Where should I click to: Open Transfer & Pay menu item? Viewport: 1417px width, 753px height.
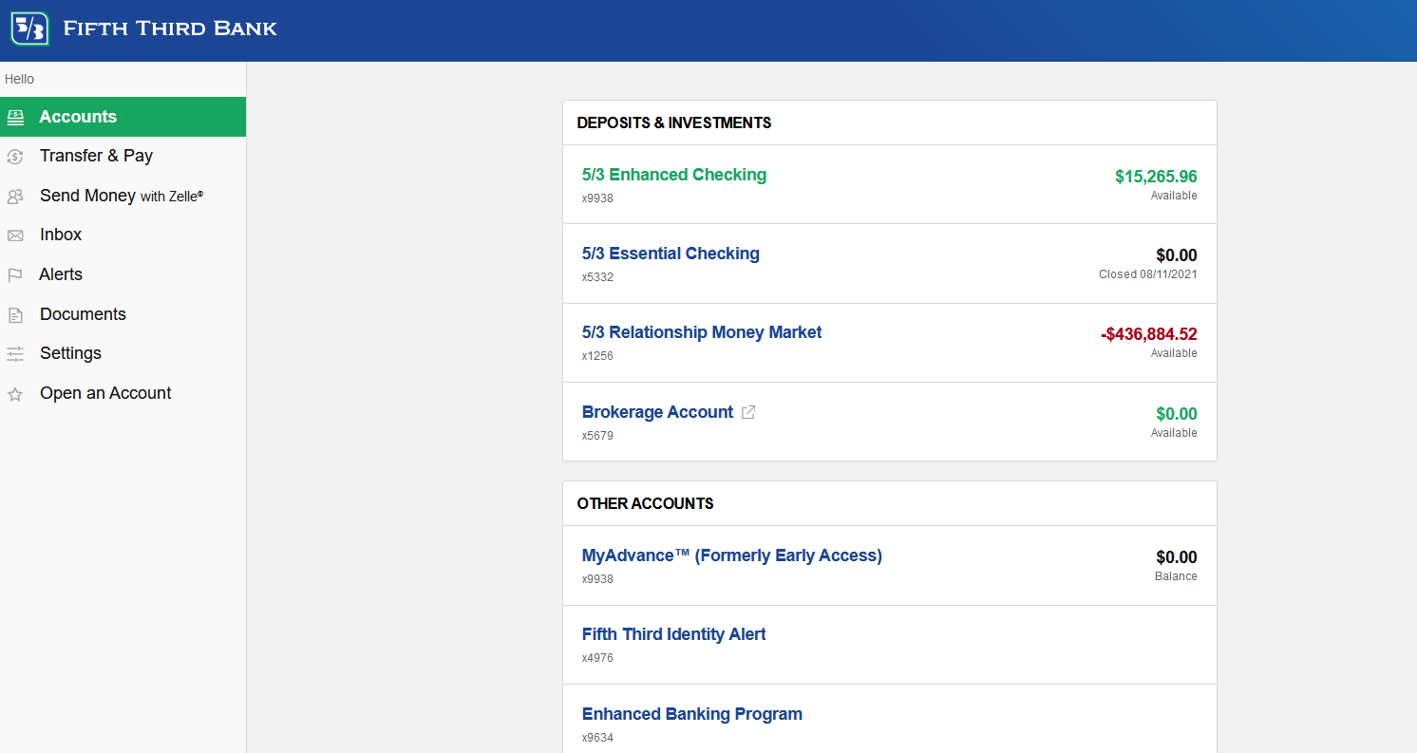click(x=123, y=156)
